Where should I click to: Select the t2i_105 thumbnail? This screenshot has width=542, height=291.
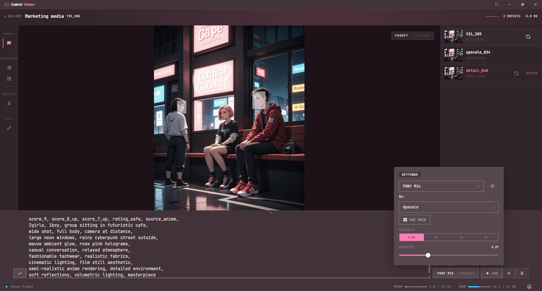click(454, 37)
